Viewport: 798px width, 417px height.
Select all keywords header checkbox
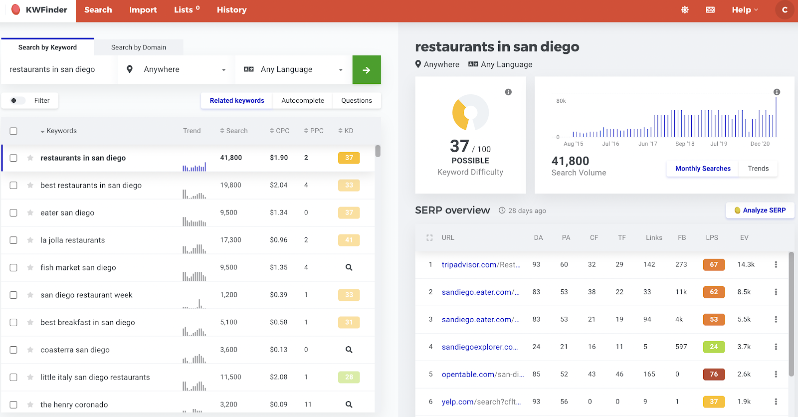point(13,131)
